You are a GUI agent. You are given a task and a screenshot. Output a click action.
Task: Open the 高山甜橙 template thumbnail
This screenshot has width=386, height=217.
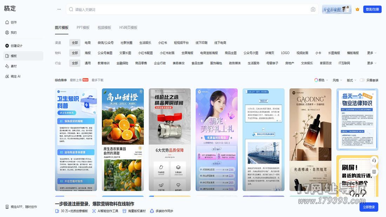(x=122, y=139)
